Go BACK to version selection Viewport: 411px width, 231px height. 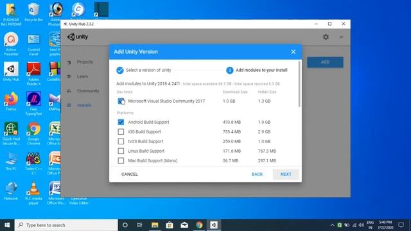pos(257,174)
